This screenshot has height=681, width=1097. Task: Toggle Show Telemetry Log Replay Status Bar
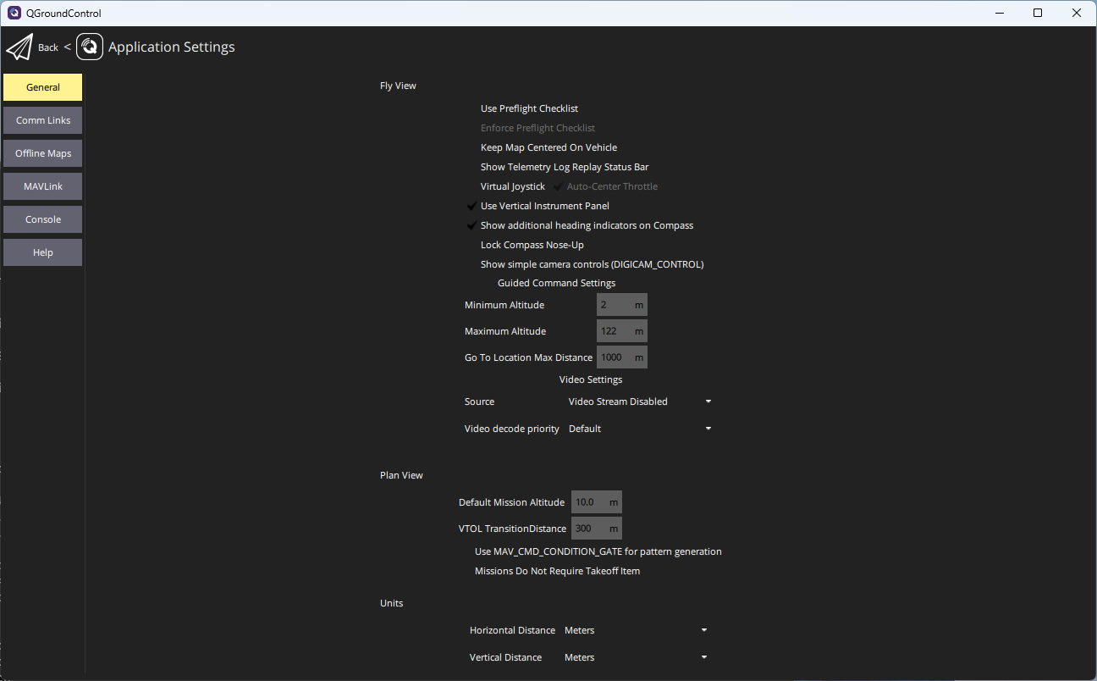pyautogui.click(x=558, y=167)
